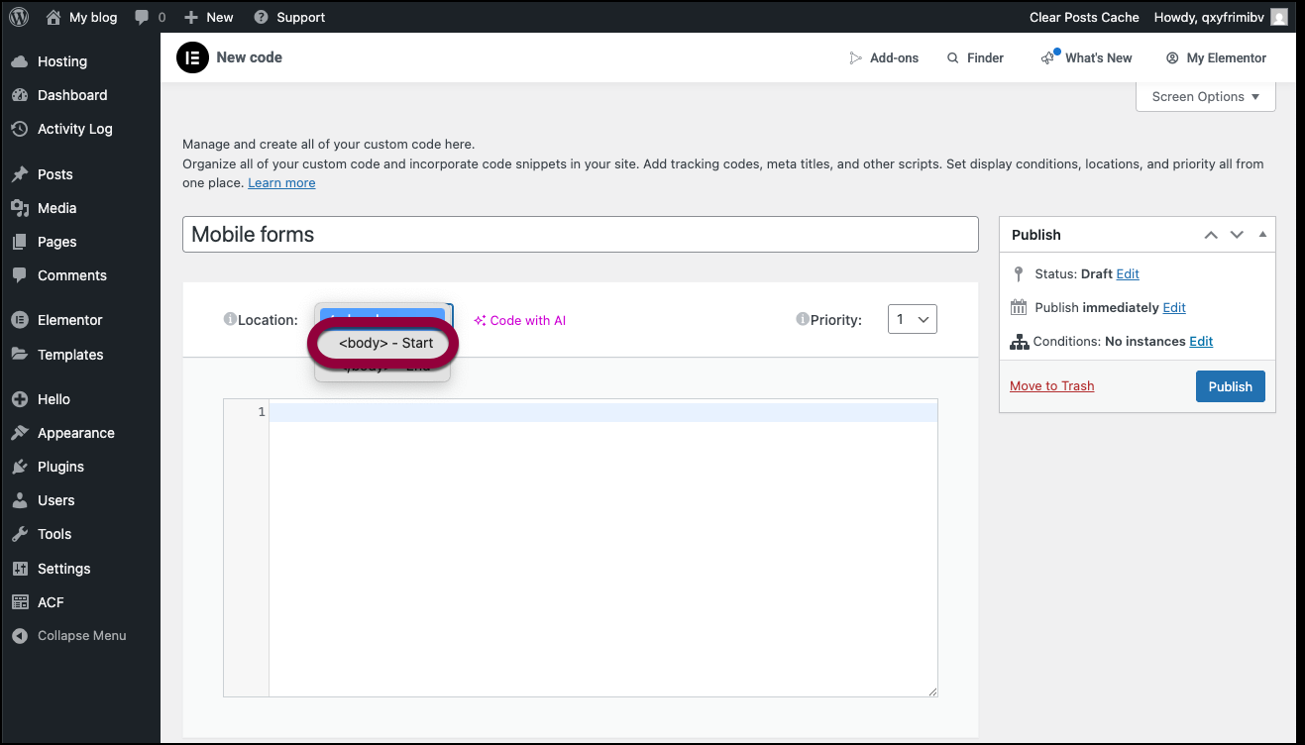The image size is (1305, 745).
Task: Click the Elementor logo icon beside New code
Action: (x=192, y=58)
